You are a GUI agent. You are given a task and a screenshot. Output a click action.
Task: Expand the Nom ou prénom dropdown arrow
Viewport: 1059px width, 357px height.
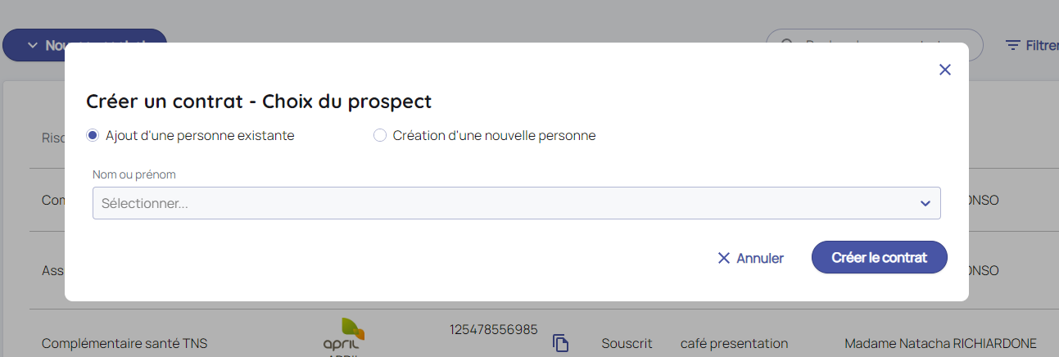click(x=925, y=203)
